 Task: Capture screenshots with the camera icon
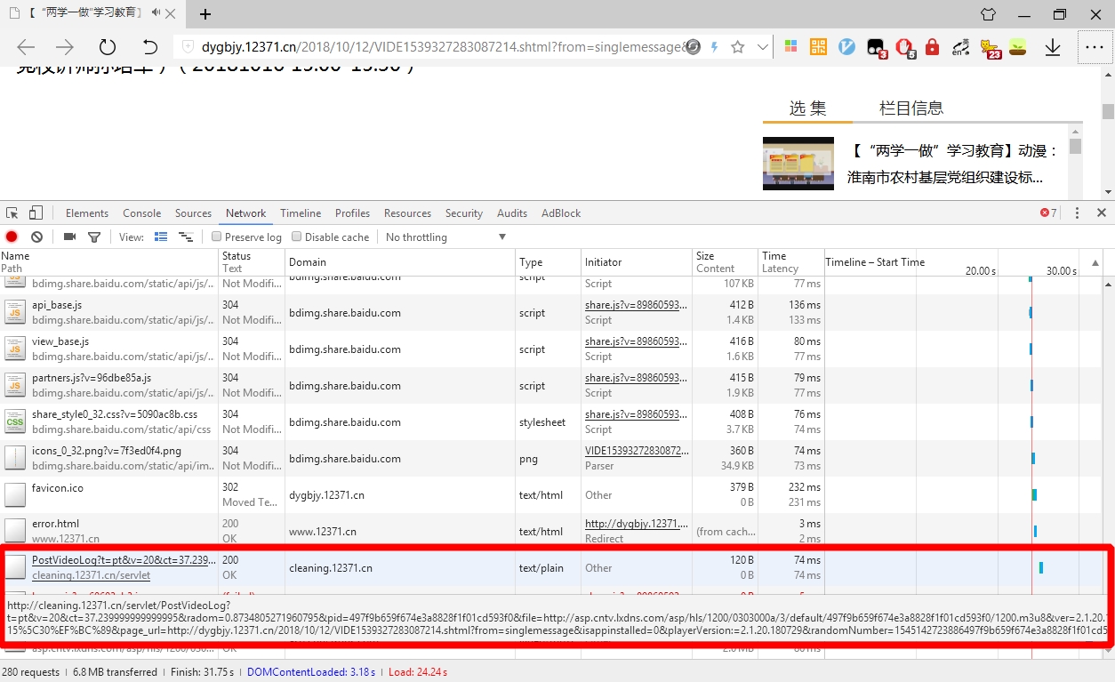coord(69,237)
